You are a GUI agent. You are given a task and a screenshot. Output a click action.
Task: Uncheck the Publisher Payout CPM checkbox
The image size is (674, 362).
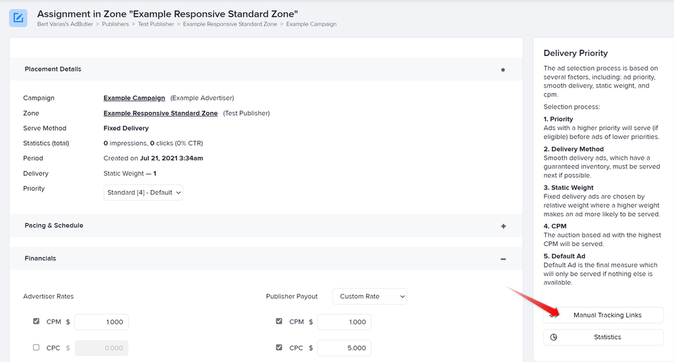(279, 321)
